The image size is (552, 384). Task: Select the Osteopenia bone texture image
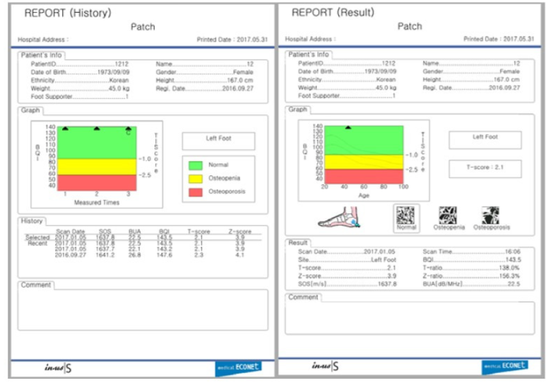pyautogui.click(x=448, y=216)
